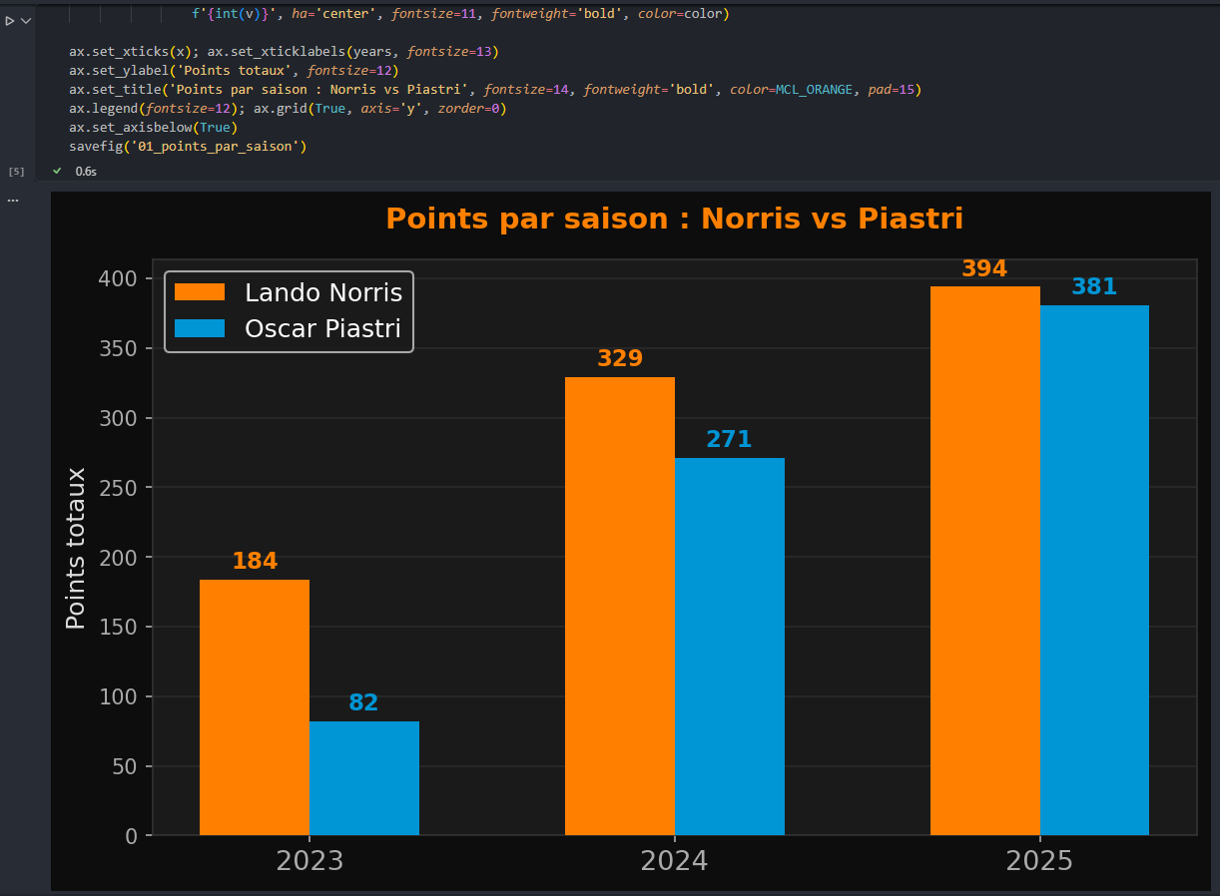Click the blue Oscar Piastri legend swatch
The width and height of the screenshot is (1220, 896).
(x=200, y=328)
